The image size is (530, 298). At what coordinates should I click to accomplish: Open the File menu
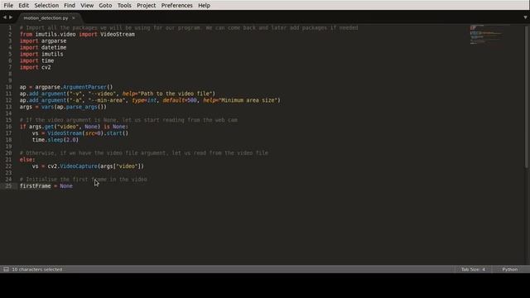tap(8, 6)
